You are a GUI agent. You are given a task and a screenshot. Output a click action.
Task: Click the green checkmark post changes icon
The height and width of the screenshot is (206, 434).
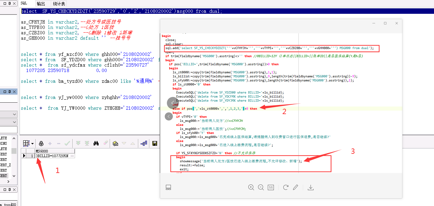[x=67, y=143]
